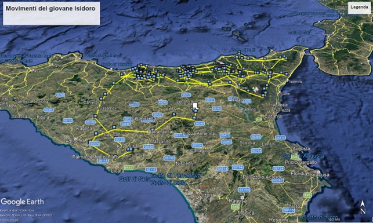Screen dimensions: 373x223
Task: Click the 'Mazzarino' town label
Action: click(x=161, y=141)
